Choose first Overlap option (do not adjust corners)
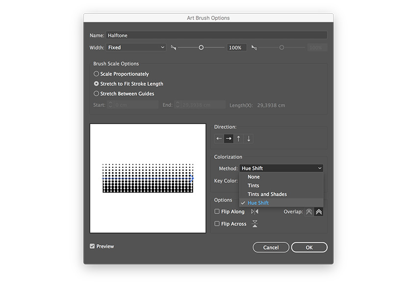Image resolution: width=417 pixels, height=284 pixels. (309, 212)
